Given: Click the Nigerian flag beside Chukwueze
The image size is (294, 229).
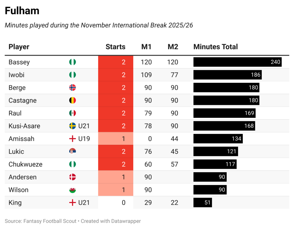Looking at the screenshot, I should pyautogui.click(x=72, y=165).
